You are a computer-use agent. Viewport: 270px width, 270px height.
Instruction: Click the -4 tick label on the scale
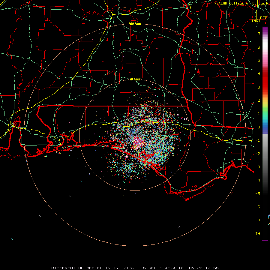click(x=258, y=180)
